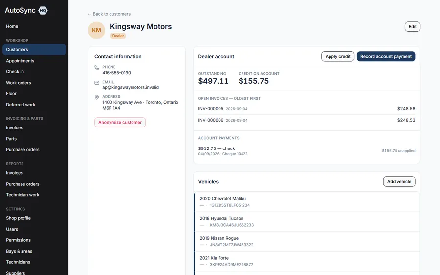Click amount $248.53 for INV-000006
The image size is (440, 275).
(406, 120)
